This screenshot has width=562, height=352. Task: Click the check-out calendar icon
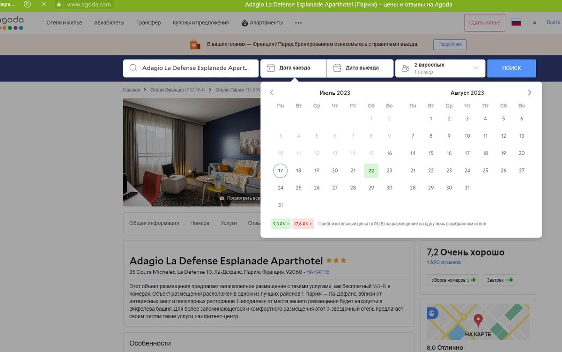click(337, 68)
